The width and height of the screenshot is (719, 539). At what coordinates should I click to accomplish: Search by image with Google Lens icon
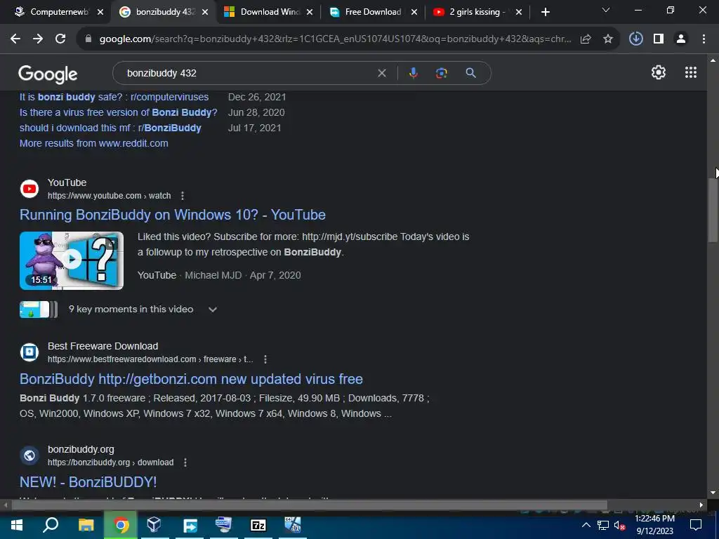(x=442, y=73)
